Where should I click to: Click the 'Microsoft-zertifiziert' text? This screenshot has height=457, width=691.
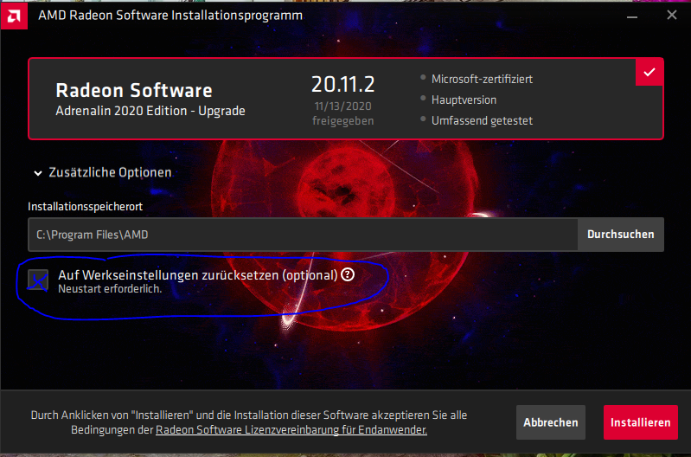point(482,79)
